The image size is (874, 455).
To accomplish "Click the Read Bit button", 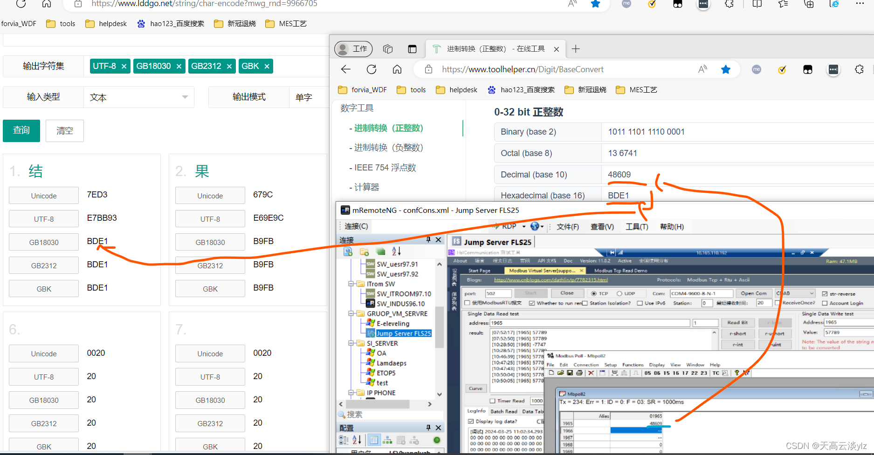I will (737, 322).
